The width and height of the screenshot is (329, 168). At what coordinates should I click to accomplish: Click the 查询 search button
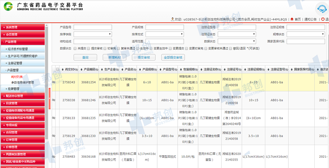pyautogui.click(x=85, y=57)
